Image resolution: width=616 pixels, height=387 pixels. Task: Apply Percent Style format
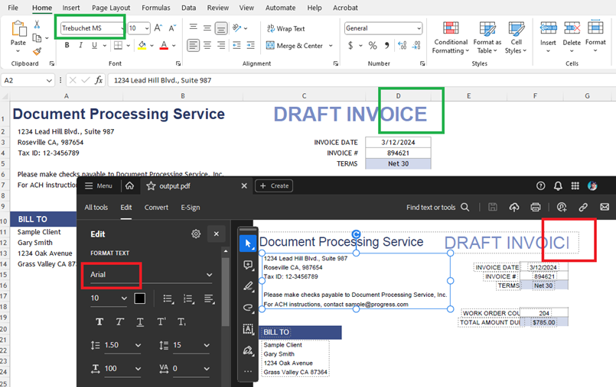point(373,46)
